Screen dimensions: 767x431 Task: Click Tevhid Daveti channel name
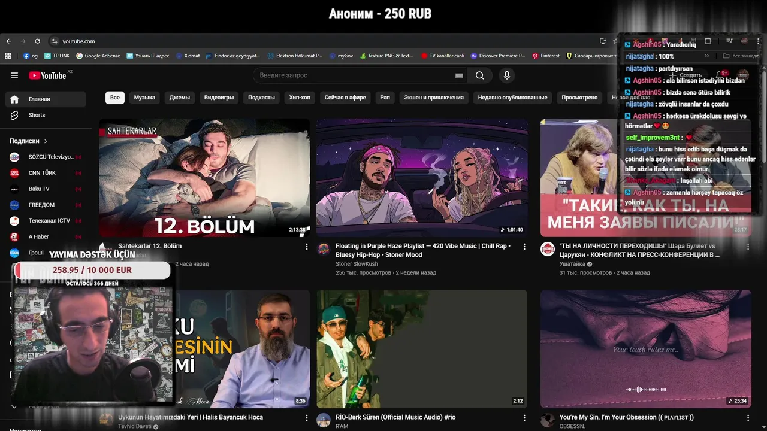coord(135,427)
